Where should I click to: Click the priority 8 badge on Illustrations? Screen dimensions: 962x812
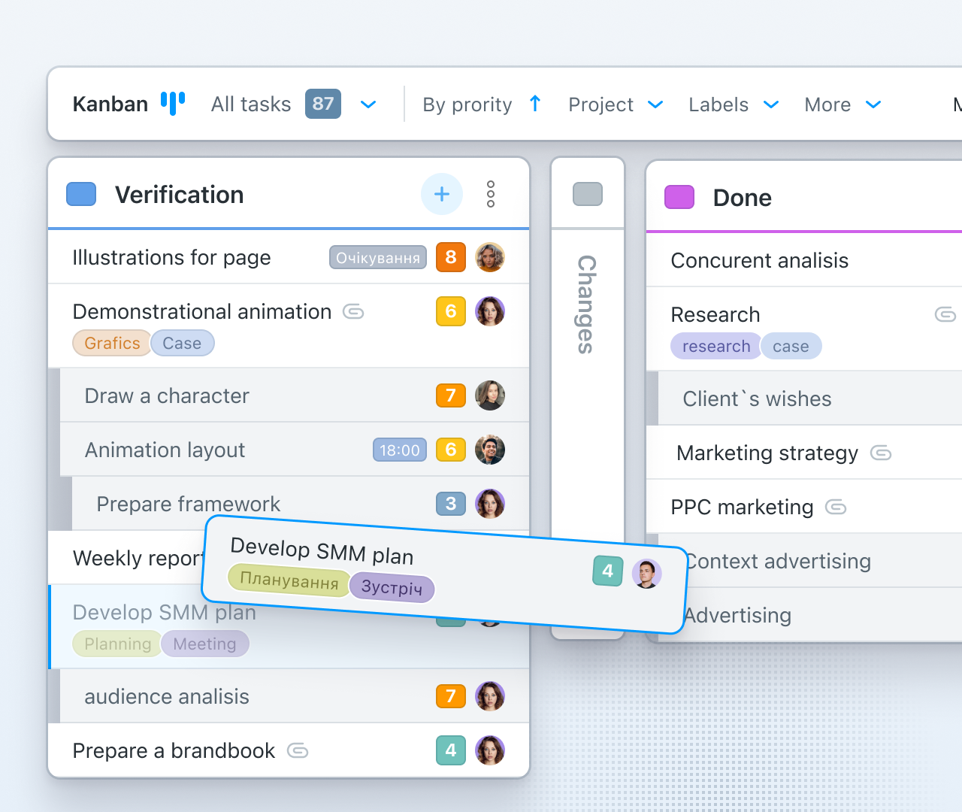451,257
